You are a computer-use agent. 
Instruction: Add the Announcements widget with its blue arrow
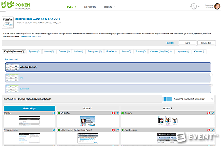pos(53,130)
